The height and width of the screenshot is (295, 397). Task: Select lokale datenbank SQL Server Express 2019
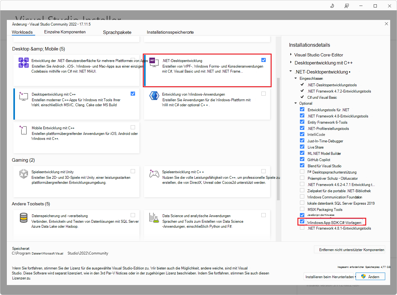point(341,203)
